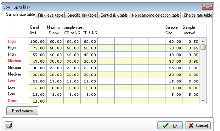Click the Cancel button
The height and width of the screenshot is (131, 220).
point(198,125)
